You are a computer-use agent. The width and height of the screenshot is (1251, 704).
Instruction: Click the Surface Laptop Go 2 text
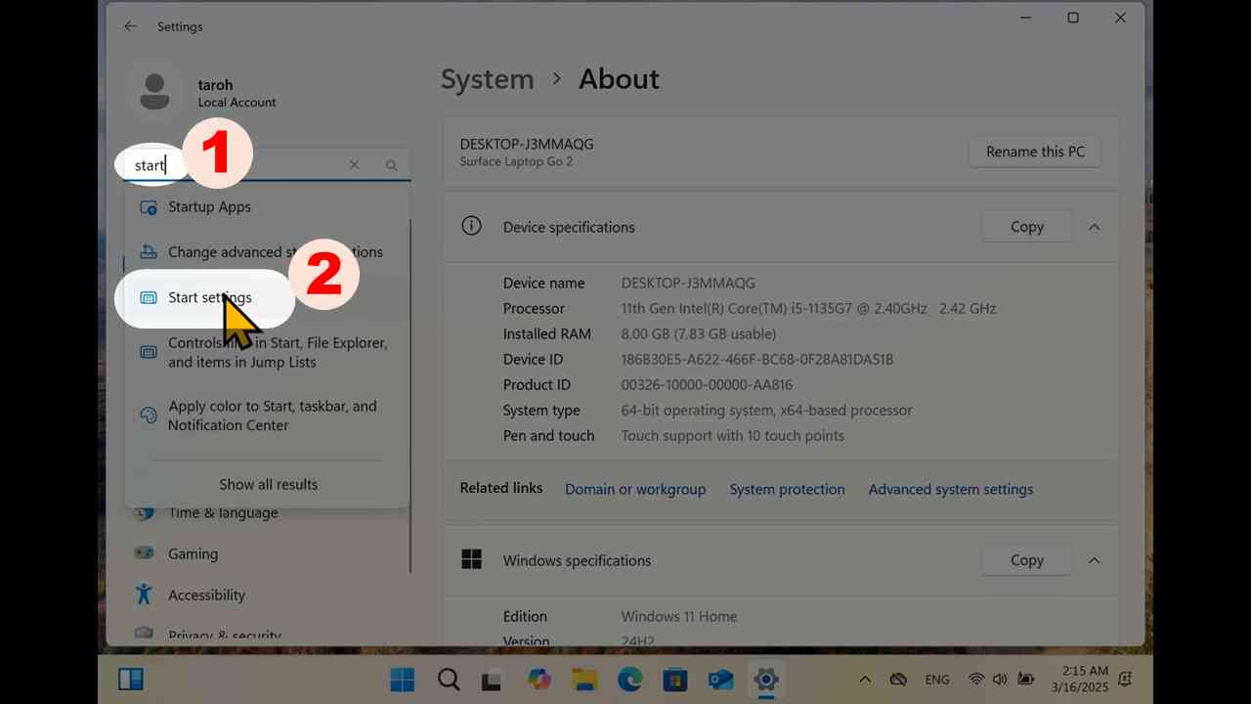[x=516, y=161]
